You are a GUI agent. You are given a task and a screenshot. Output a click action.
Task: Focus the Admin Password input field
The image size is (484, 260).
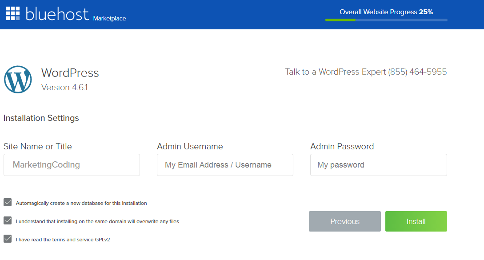(378, 165)
